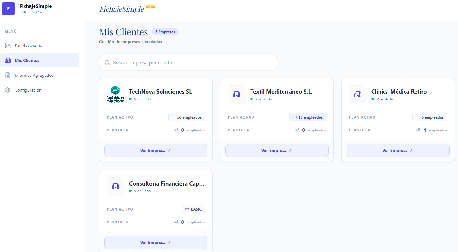Expand Ver Empresa chevron for Consultoría Financiera
This screenshot has height=252, width=458.
click(169, 242)
